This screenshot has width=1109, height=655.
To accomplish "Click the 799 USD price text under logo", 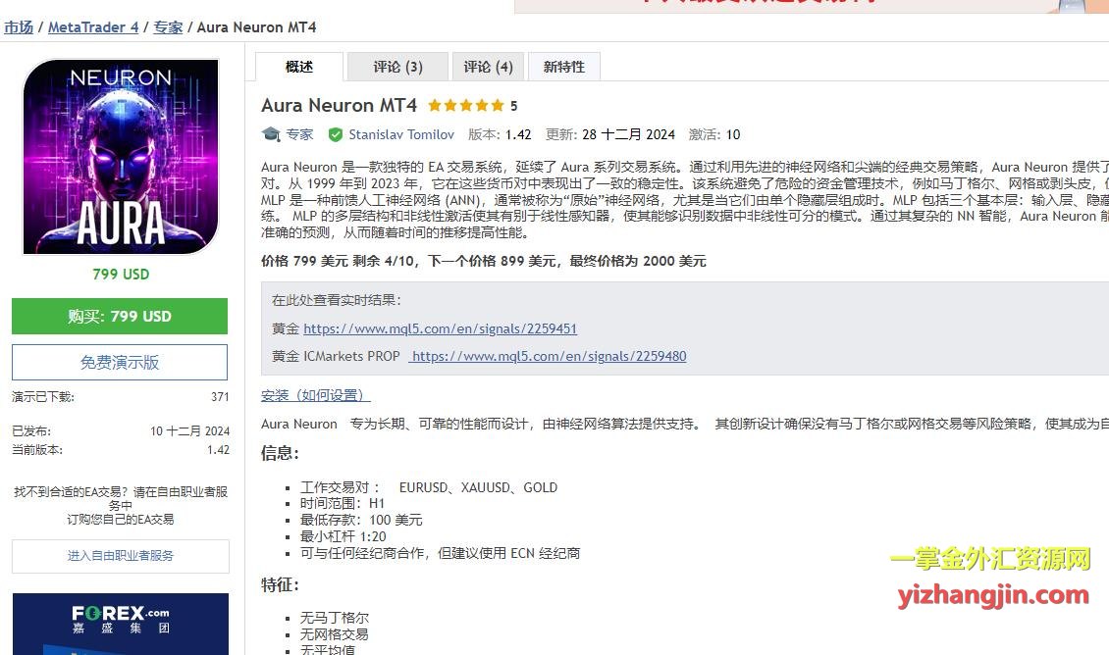I will (121, 275).
